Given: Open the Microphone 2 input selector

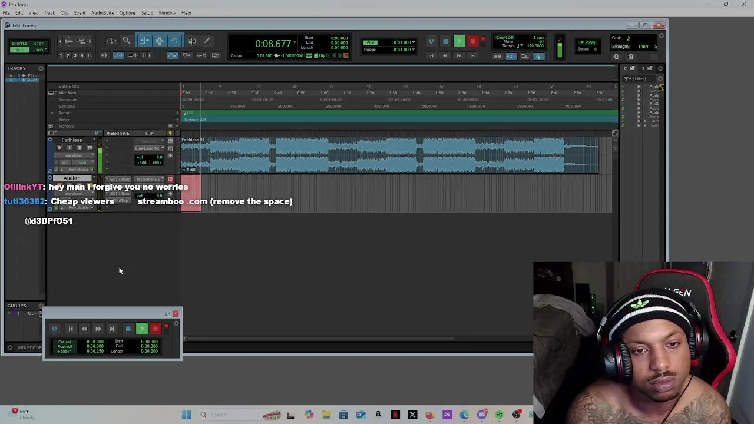Looking at the screenshot, I should point(150,180).
